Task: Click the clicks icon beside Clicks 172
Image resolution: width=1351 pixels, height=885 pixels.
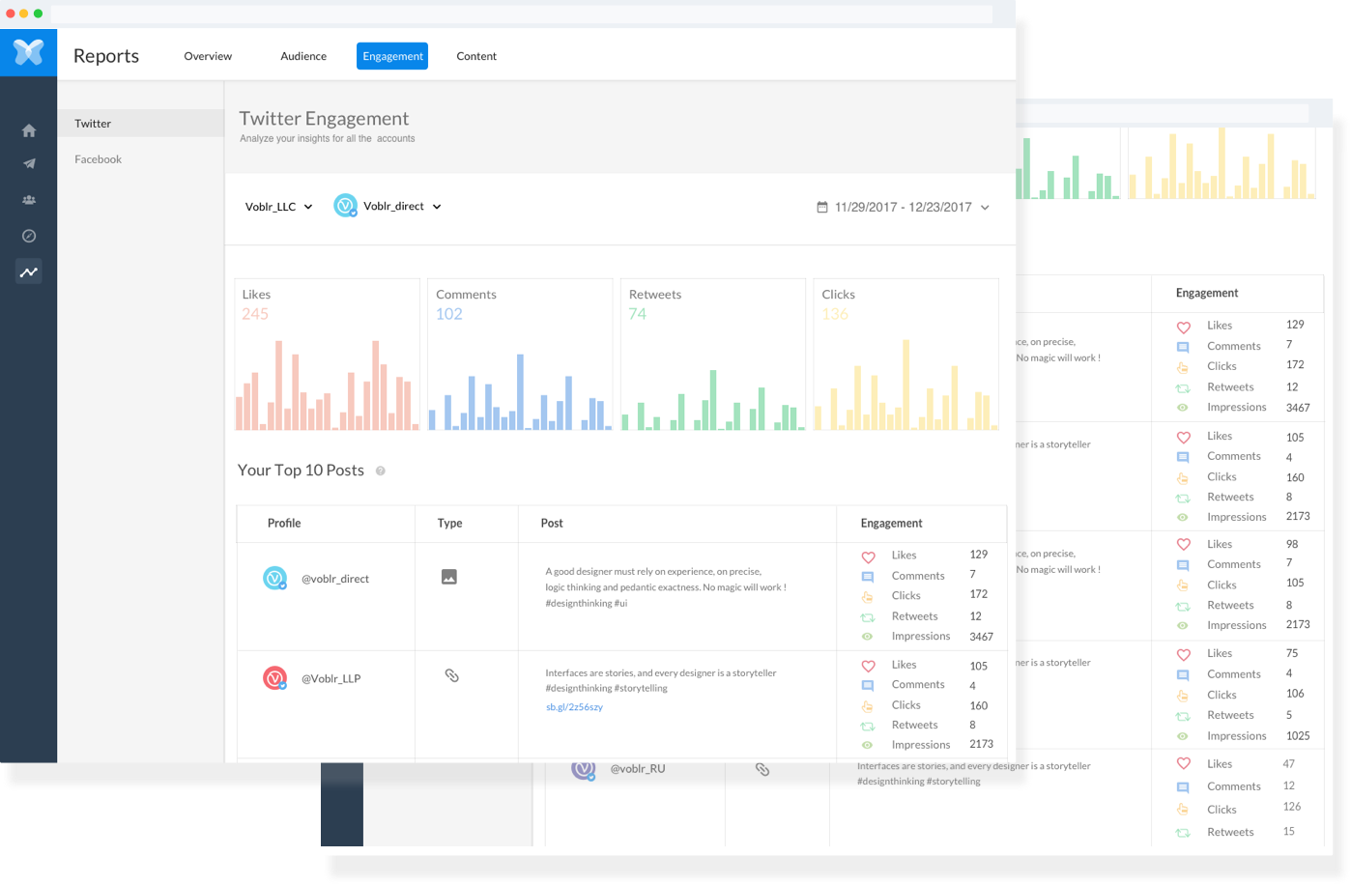Action: (868, 597)
